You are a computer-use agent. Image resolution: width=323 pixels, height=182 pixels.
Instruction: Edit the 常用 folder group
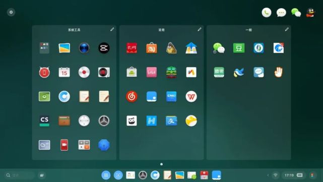click(200, 29)
